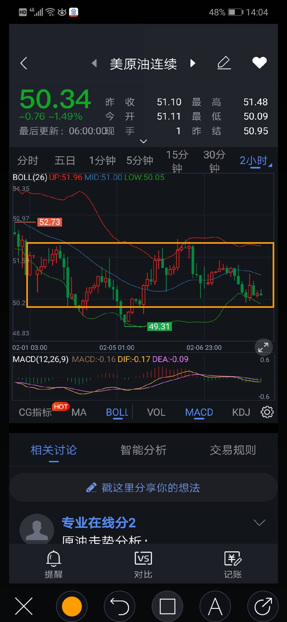Tap the lowest price 50.09 value
Viewport: 287px width, 622px height.
point(256,116)
